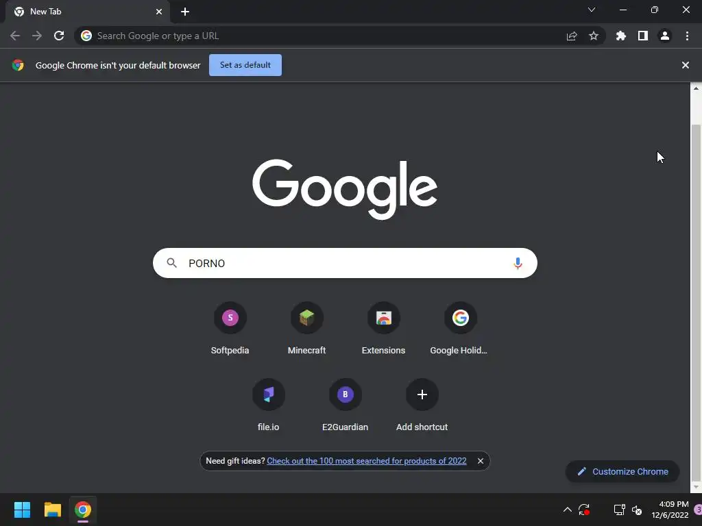Screen dimensions: 702x526
Task: Click the muted volume tray icon
Action: tap(637, 510)
